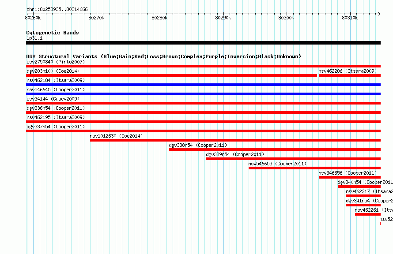Click the 80310k ruler label

pyautogui.click(x=350, y=18)
